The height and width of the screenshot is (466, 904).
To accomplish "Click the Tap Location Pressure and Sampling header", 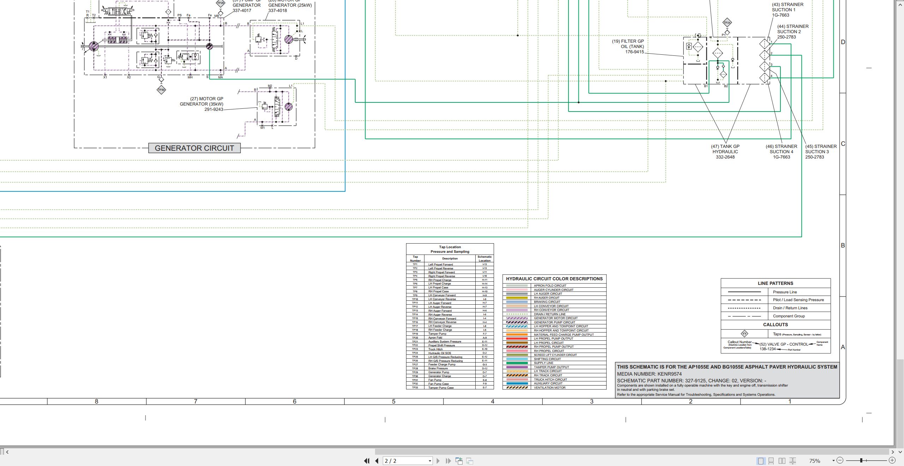I will point(450,249).
